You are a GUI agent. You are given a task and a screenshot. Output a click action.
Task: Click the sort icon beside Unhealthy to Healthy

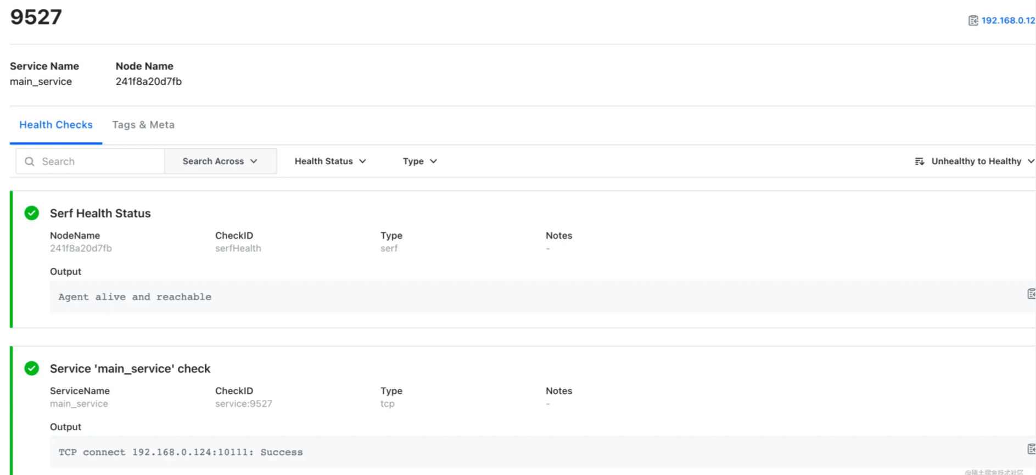tap(919, 161)
